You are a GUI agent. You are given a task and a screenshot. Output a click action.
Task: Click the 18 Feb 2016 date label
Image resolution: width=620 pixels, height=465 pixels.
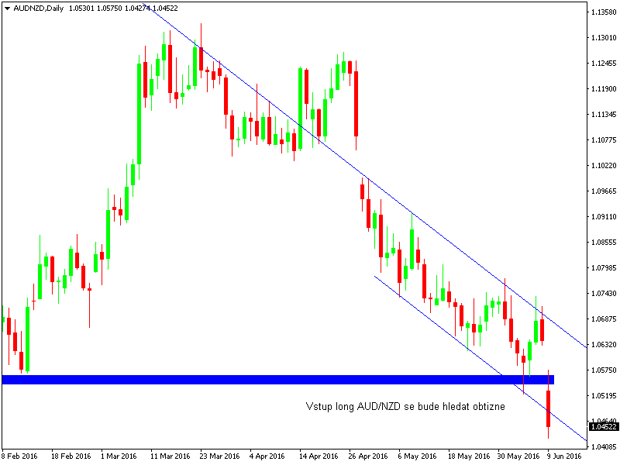(71, 456)
